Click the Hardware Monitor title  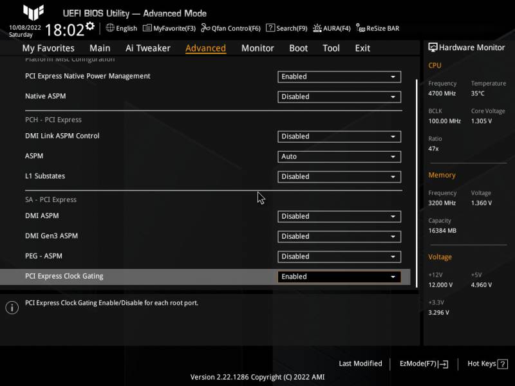tap(472, 48)
